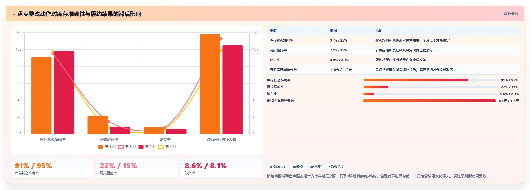Click the x-axis label 滞销库存周转天数

(221, 139)
